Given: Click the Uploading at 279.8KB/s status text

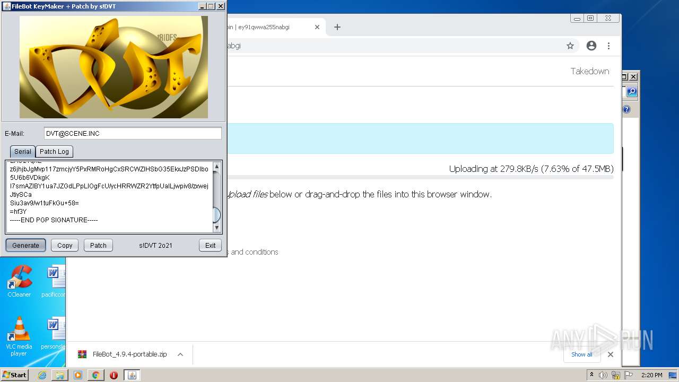Looking at the screenshot, I should 532,169.
